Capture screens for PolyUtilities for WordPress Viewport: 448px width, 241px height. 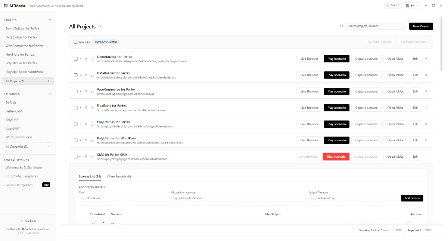pos(366,140)
